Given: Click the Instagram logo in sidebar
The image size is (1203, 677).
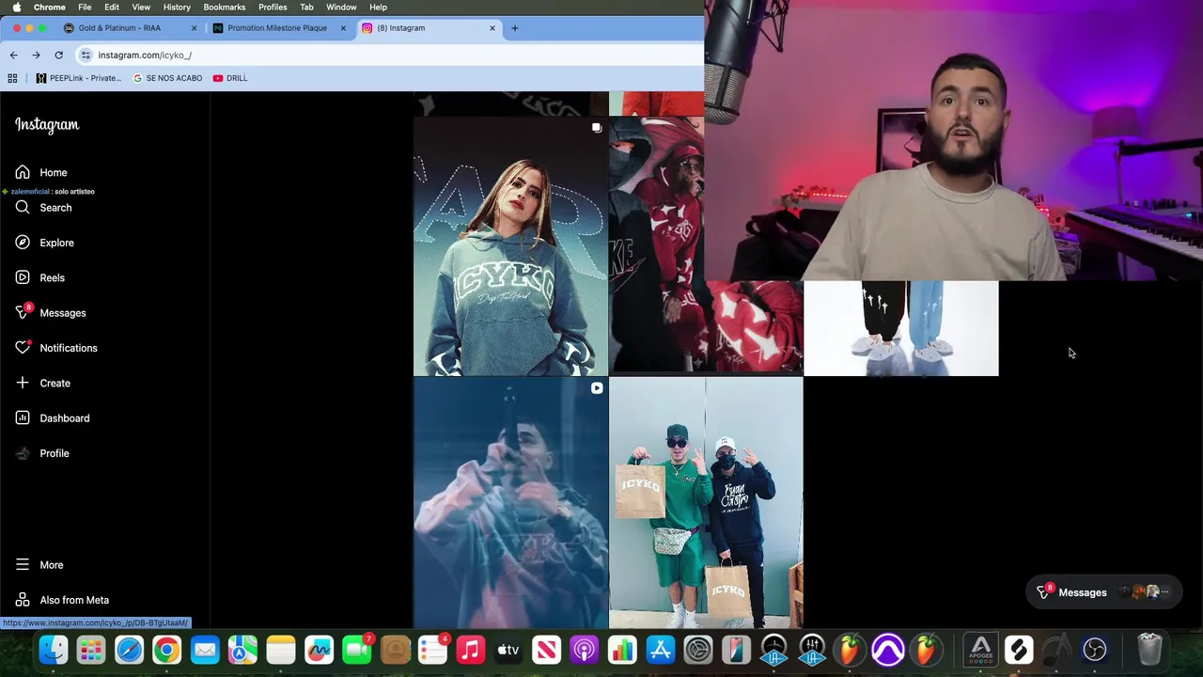Looking at the screenshot, I should (x=47, y=125).
